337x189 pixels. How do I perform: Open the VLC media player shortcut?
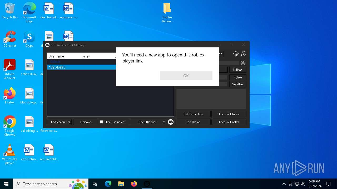(x=10, y=154)
